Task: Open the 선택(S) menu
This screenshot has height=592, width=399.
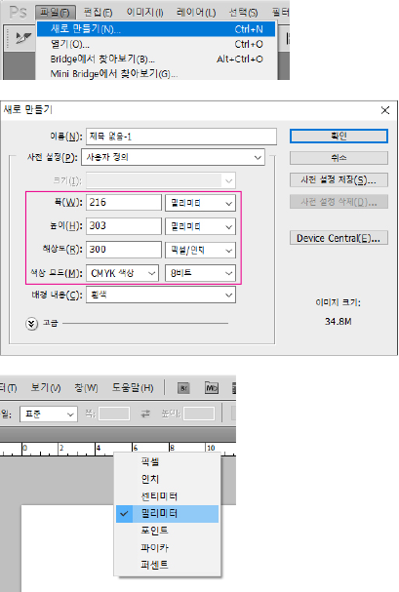Action: point(244,13)
